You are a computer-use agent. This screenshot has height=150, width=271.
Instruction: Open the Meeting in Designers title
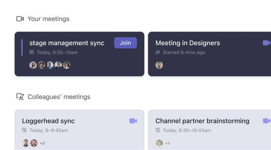[188, 43]
